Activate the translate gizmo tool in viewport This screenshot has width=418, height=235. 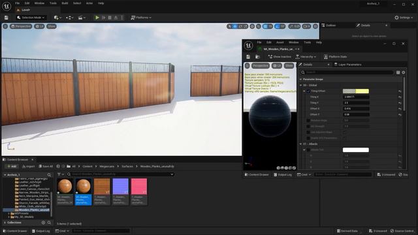point(235,26)
